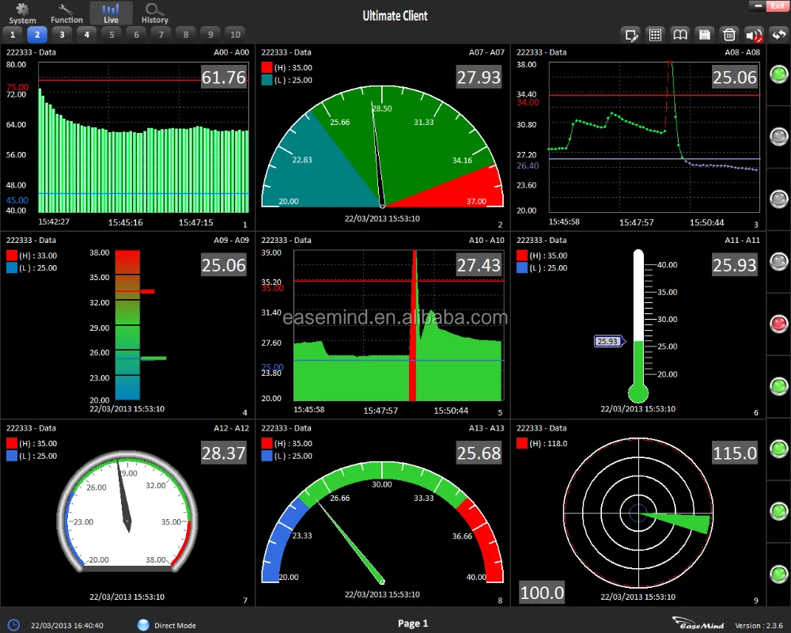Open the grid view icon
This screenshot has height=633, width=791.
pos(655,34)
